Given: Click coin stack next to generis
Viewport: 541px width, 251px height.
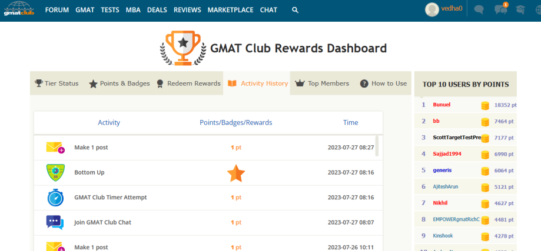Looking at the screenshot, I should (x=485, y=171).
